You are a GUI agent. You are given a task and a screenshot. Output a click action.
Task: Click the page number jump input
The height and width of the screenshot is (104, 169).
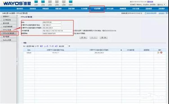66,46
